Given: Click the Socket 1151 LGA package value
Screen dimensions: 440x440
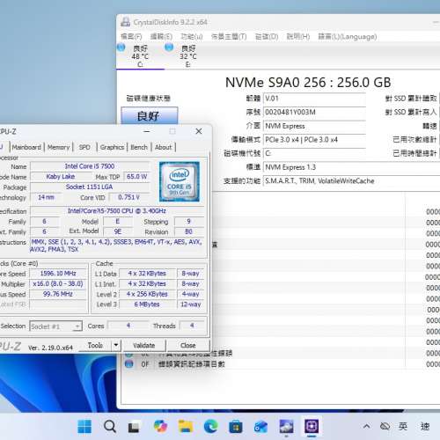Looking at the screenshot, I should tap(90, 187).
